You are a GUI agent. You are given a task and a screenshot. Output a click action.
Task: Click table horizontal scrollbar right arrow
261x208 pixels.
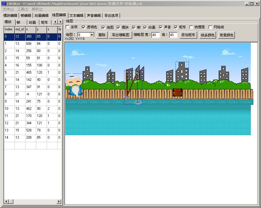(x=59, y=202)
